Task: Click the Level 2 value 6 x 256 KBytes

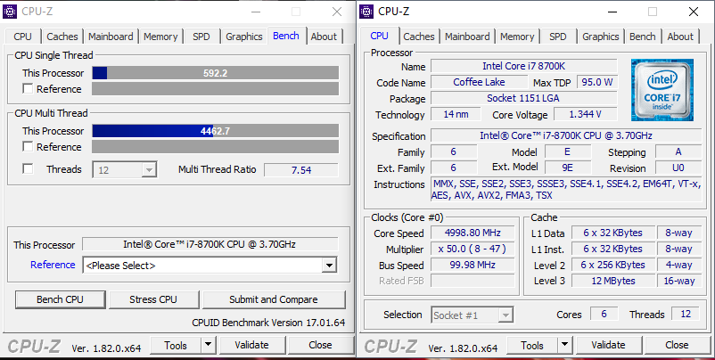Action: tap(613, 265)
